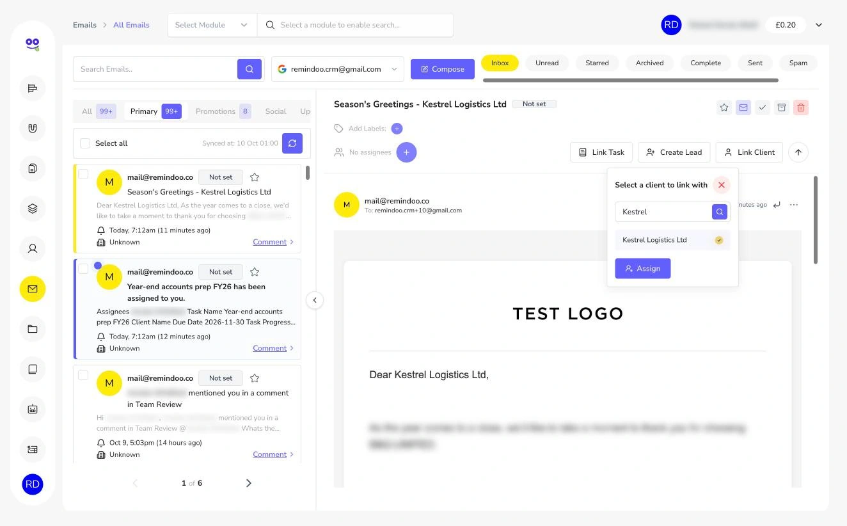
Task: Click the client search field containing Kestrel
Action: click(x=664, y=212)
